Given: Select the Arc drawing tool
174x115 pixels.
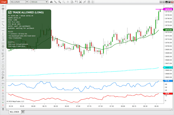Looking at the screenshot, I should pos(3,81).
